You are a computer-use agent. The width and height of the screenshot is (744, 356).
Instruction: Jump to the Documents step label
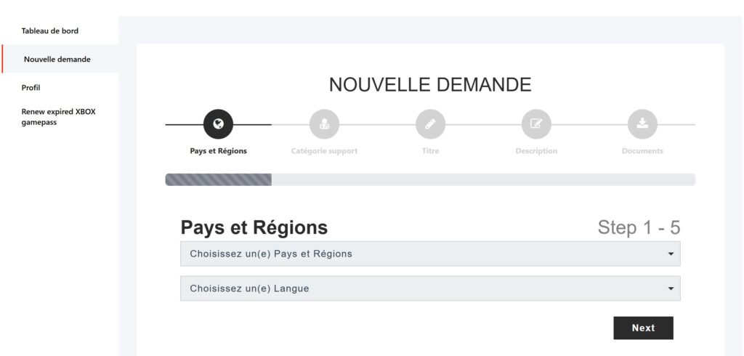[x=642, y=151]
